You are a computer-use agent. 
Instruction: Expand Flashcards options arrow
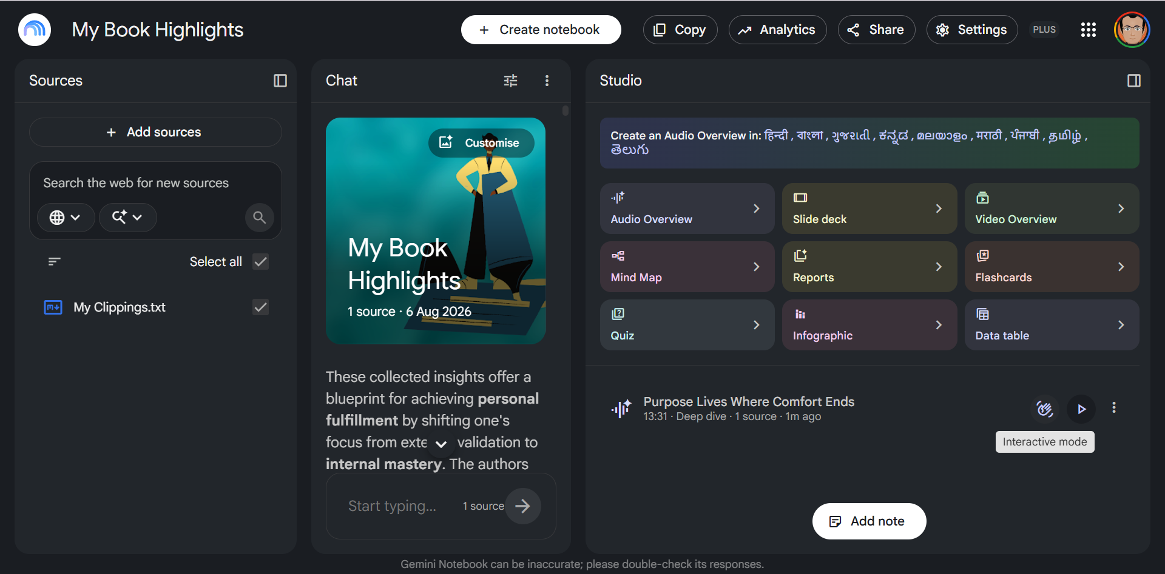(1121, 267)
